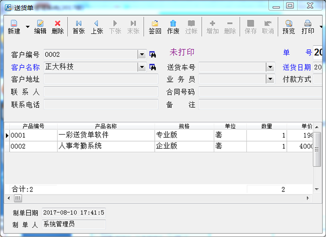Open the 送货车号 dropdown list
This screenshot has height=237, width=326.
270,68
